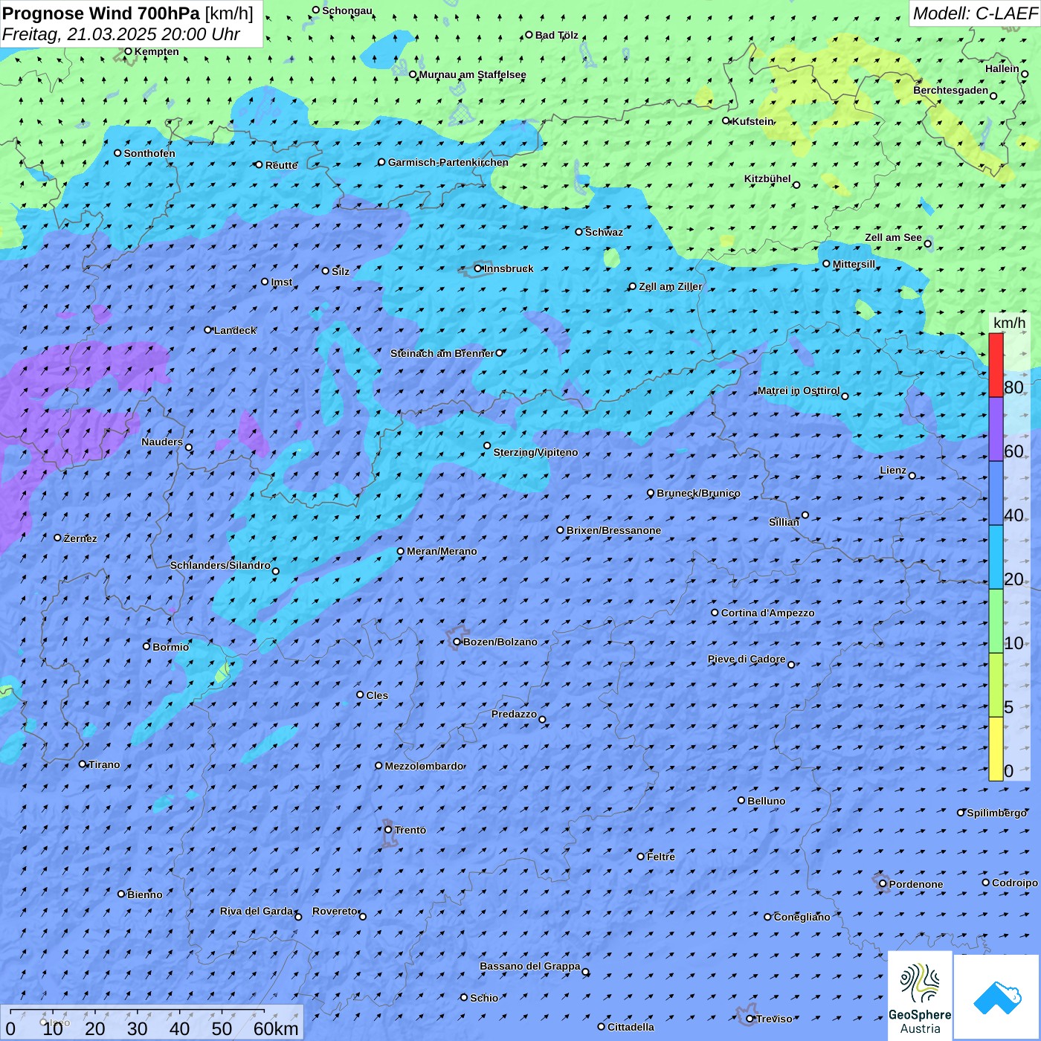This screenshot has height=1041, width=1041.
Task: Click the 'Reutte' label
Action: [x=281, y=166]
